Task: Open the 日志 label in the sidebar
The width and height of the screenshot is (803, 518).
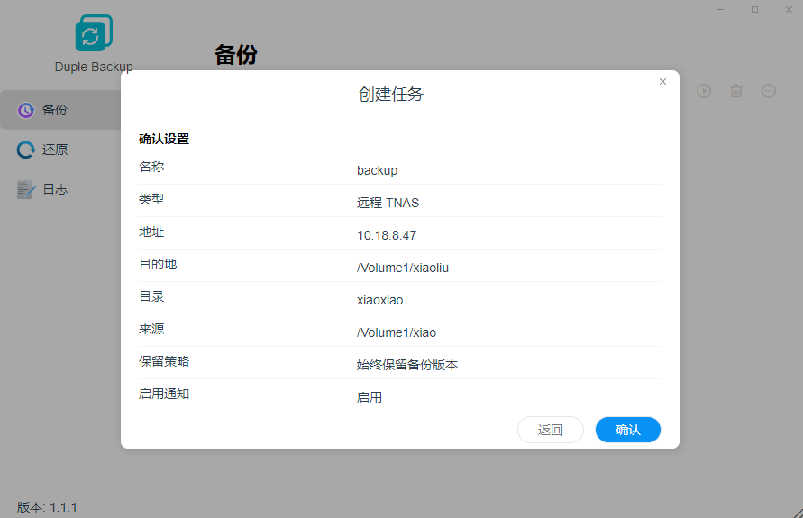Action: click(55, 189)
